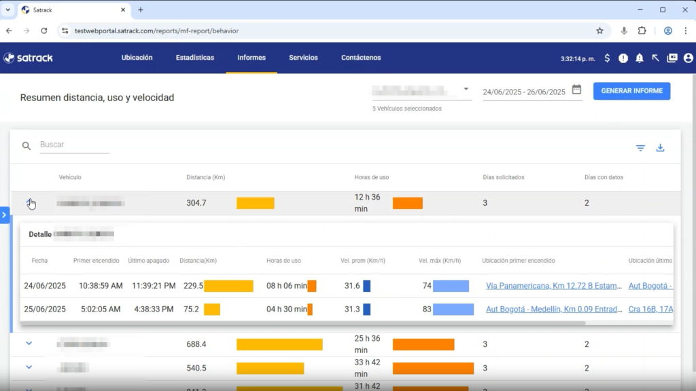The width and height of the screenshot is (696, 391).
Task: Go to the Ubicación menu
Action: pos(137,58)
